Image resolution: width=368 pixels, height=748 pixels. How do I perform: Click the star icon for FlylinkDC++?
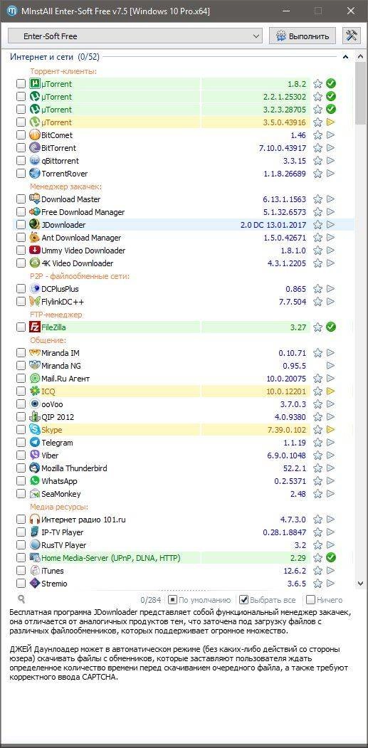click(x=318, y=302)
